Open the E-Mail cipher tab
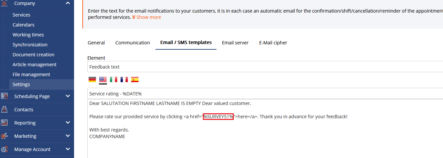 click(273, 43)
